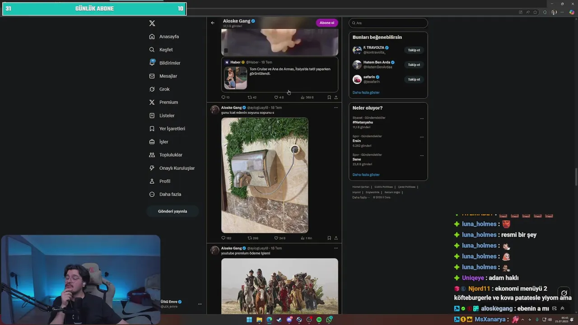Open Steam from taskbar

pos(279,320)
